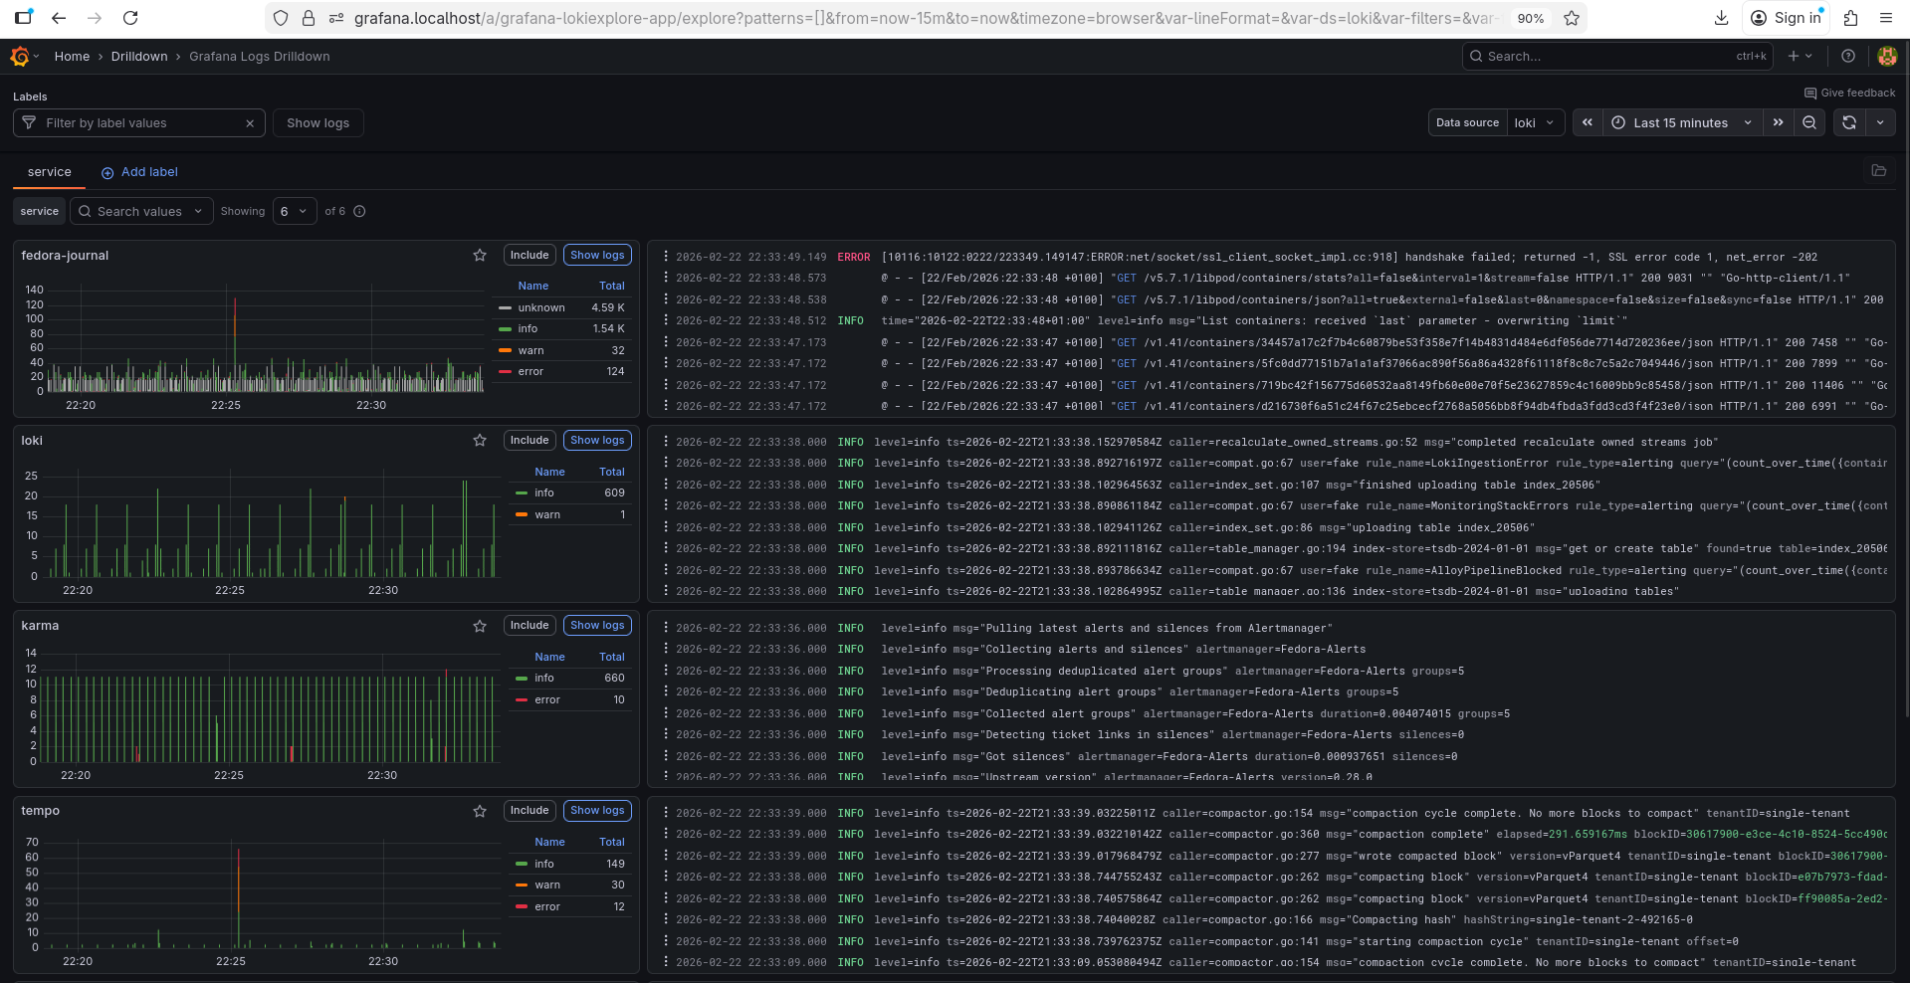The height and width of the screenshot is (983, 1910).
Task: Include karma service in filter
Action: (530, 626)
